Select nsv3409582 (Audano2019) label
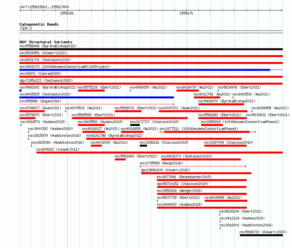292x248 pixels. coord(100,122)
